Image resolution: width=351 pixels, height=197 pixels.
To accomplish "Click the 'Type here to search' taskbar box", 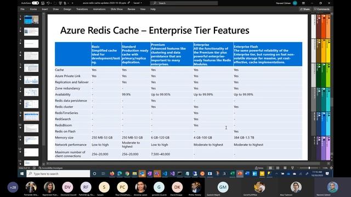I will click(x=58, y=174).
